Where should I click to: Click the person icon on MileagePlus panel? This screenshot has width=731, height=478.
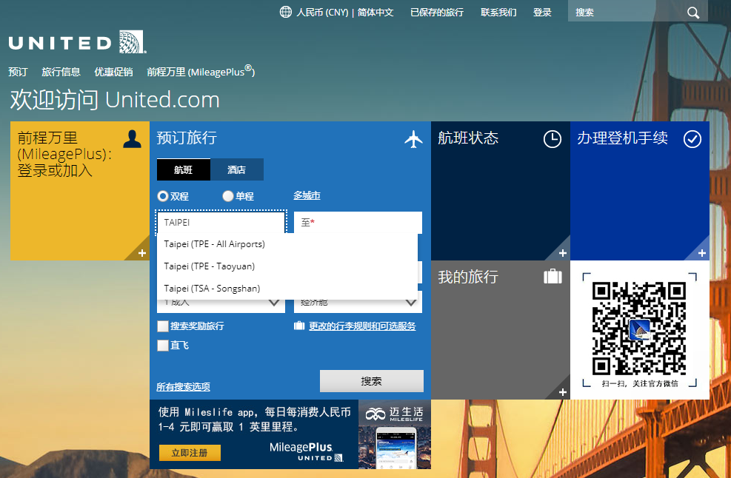click(132, 138)
